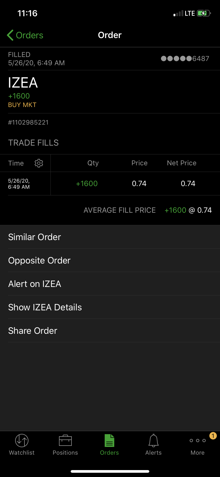This screenshot has width=220, height=477.
Task: Tap Share Order
Action: (x=33, y=331)
